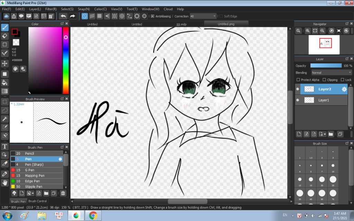Click the canvas horizontal scrollbar
The width and height of the screenshot is (354, 221).
tap(187, 201)
